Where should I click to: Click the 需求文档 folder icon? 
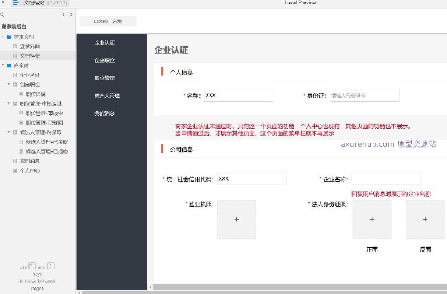pyautogui.click(x=9, y=37)
